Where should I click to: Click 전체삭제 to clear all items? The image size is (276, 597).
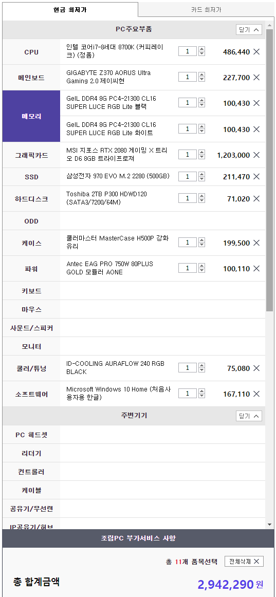pyautogui.click(x=244, y=561)
